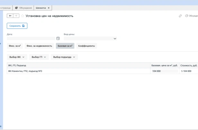Edit the base price cell 104 000

[164, 71]
